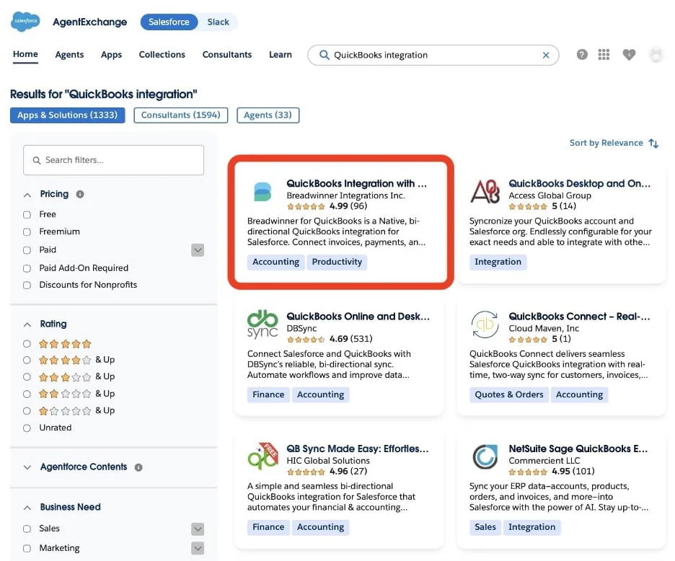Open NetSuite Sage QuickBooks E... listing
The image size is (675, 561).
(578, 449)
